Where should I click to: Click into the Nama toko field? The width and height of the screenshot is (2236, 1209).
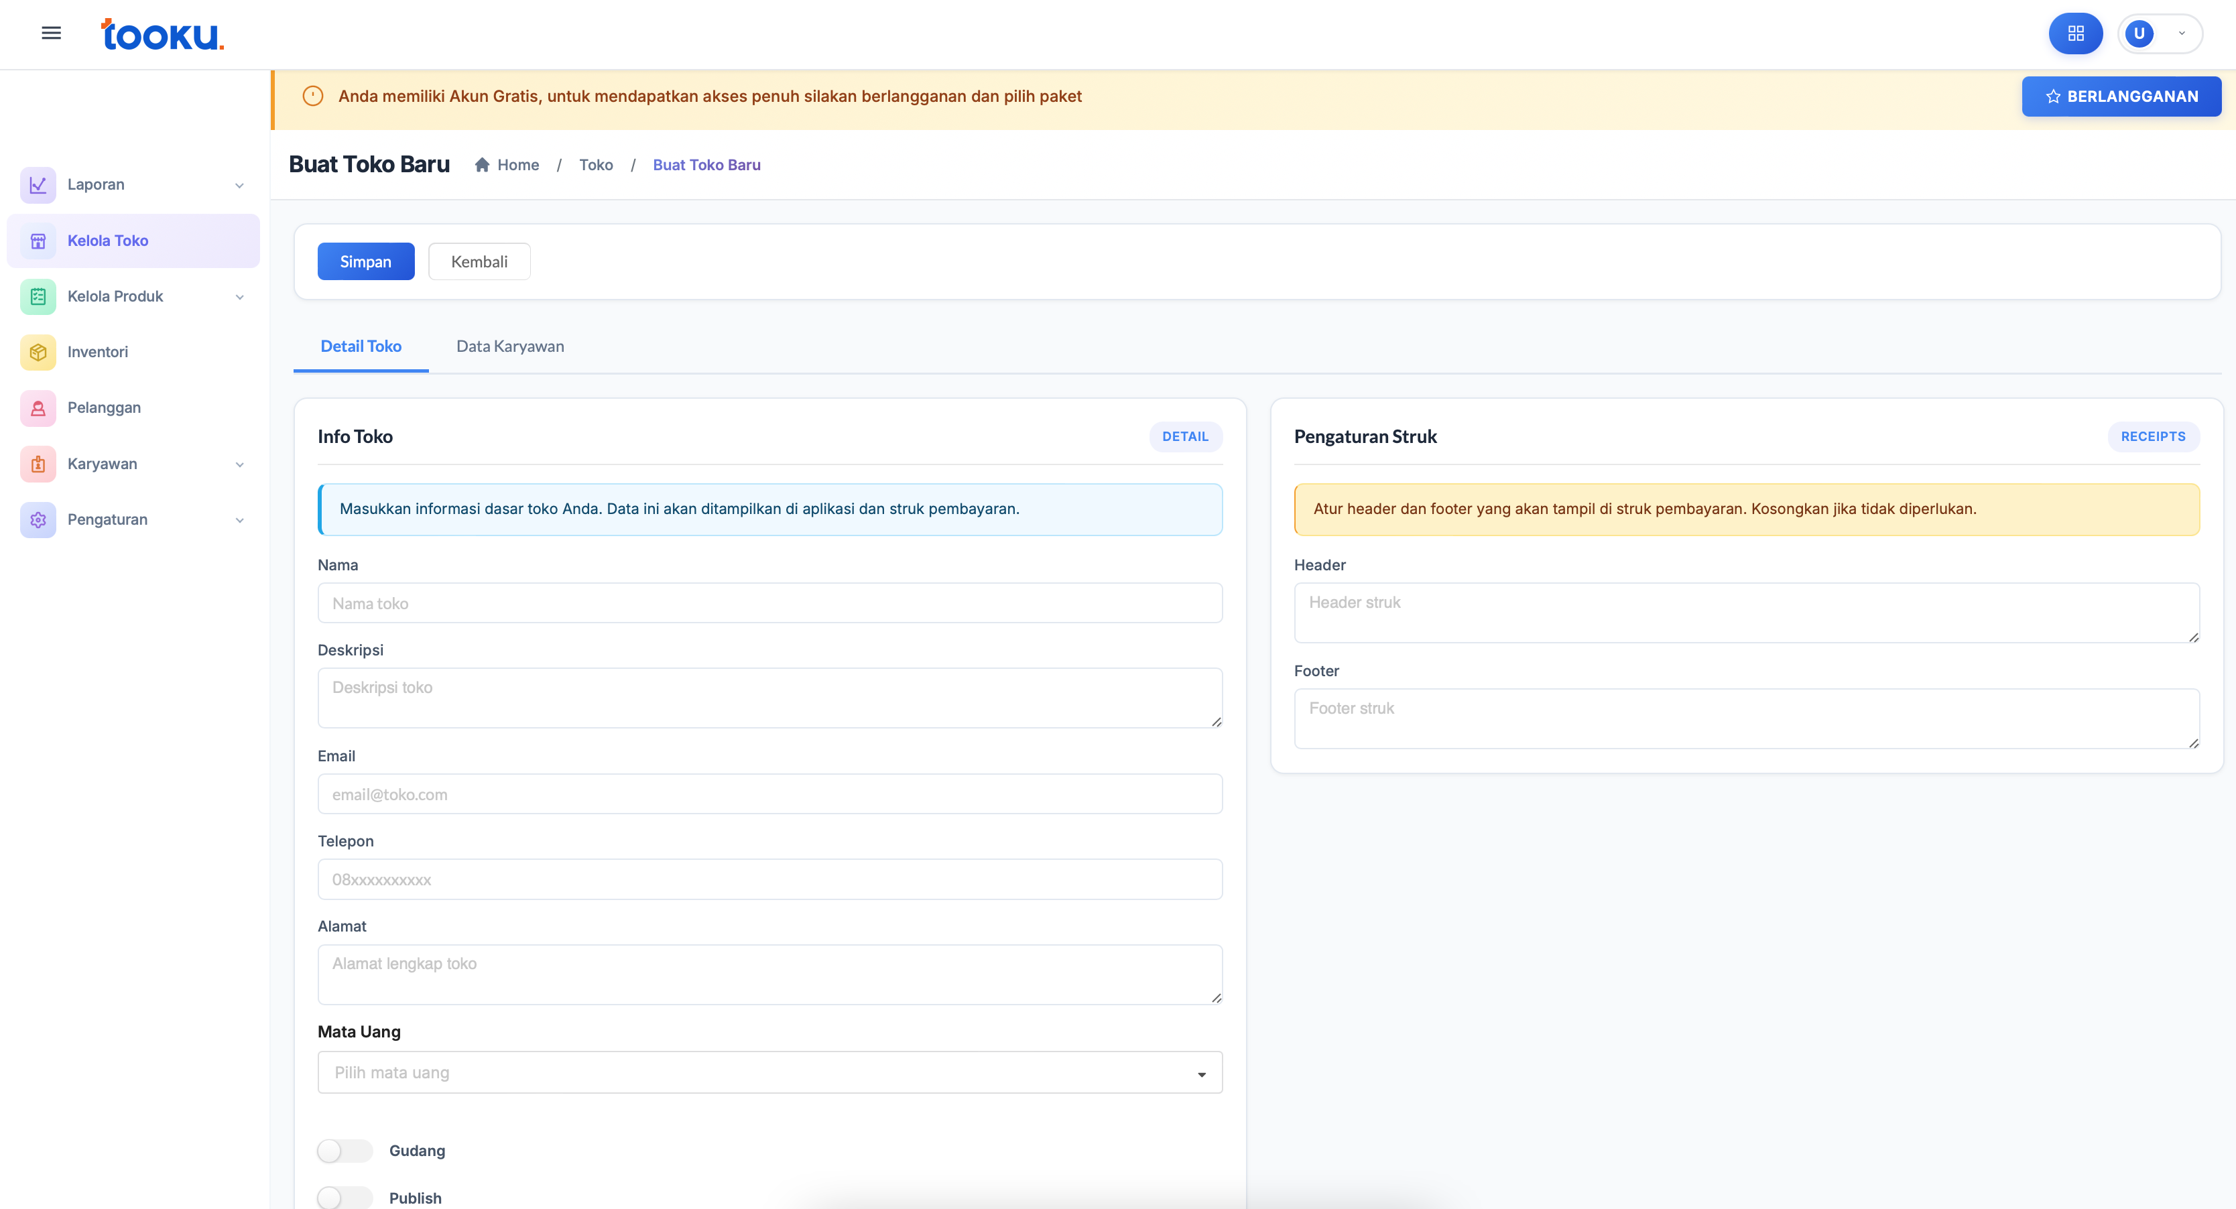click(x=769, y=603)
